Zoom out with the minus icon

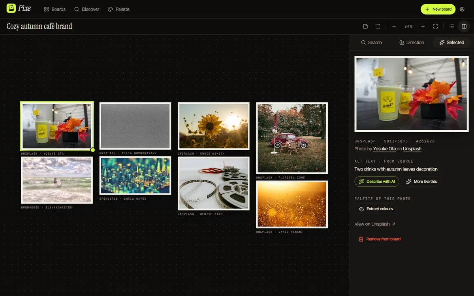point(394,26)
